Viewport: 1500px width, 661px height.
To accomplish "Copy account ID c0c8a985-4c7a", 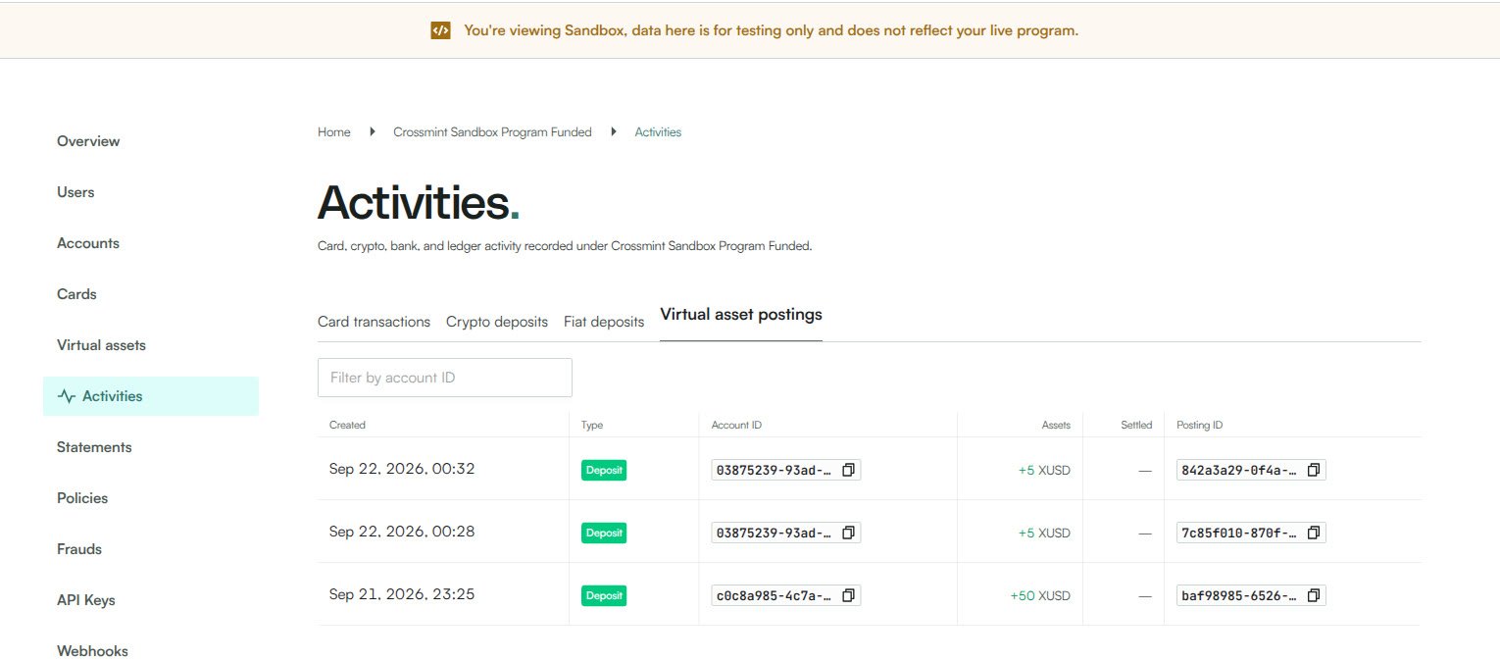I will pos(849,595).
